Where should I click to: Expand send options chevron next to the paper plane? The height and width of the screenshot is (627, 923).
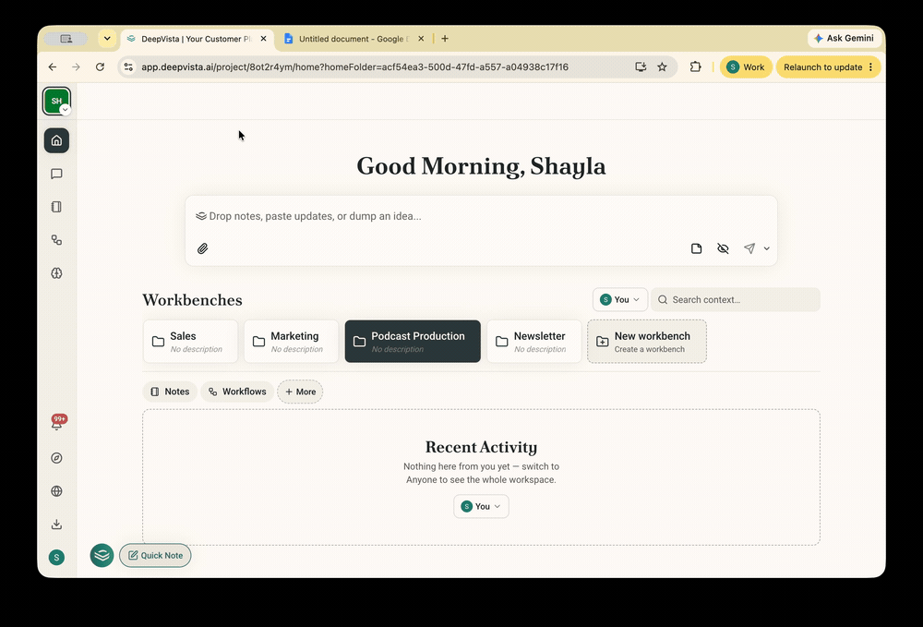tap(766, 248)
